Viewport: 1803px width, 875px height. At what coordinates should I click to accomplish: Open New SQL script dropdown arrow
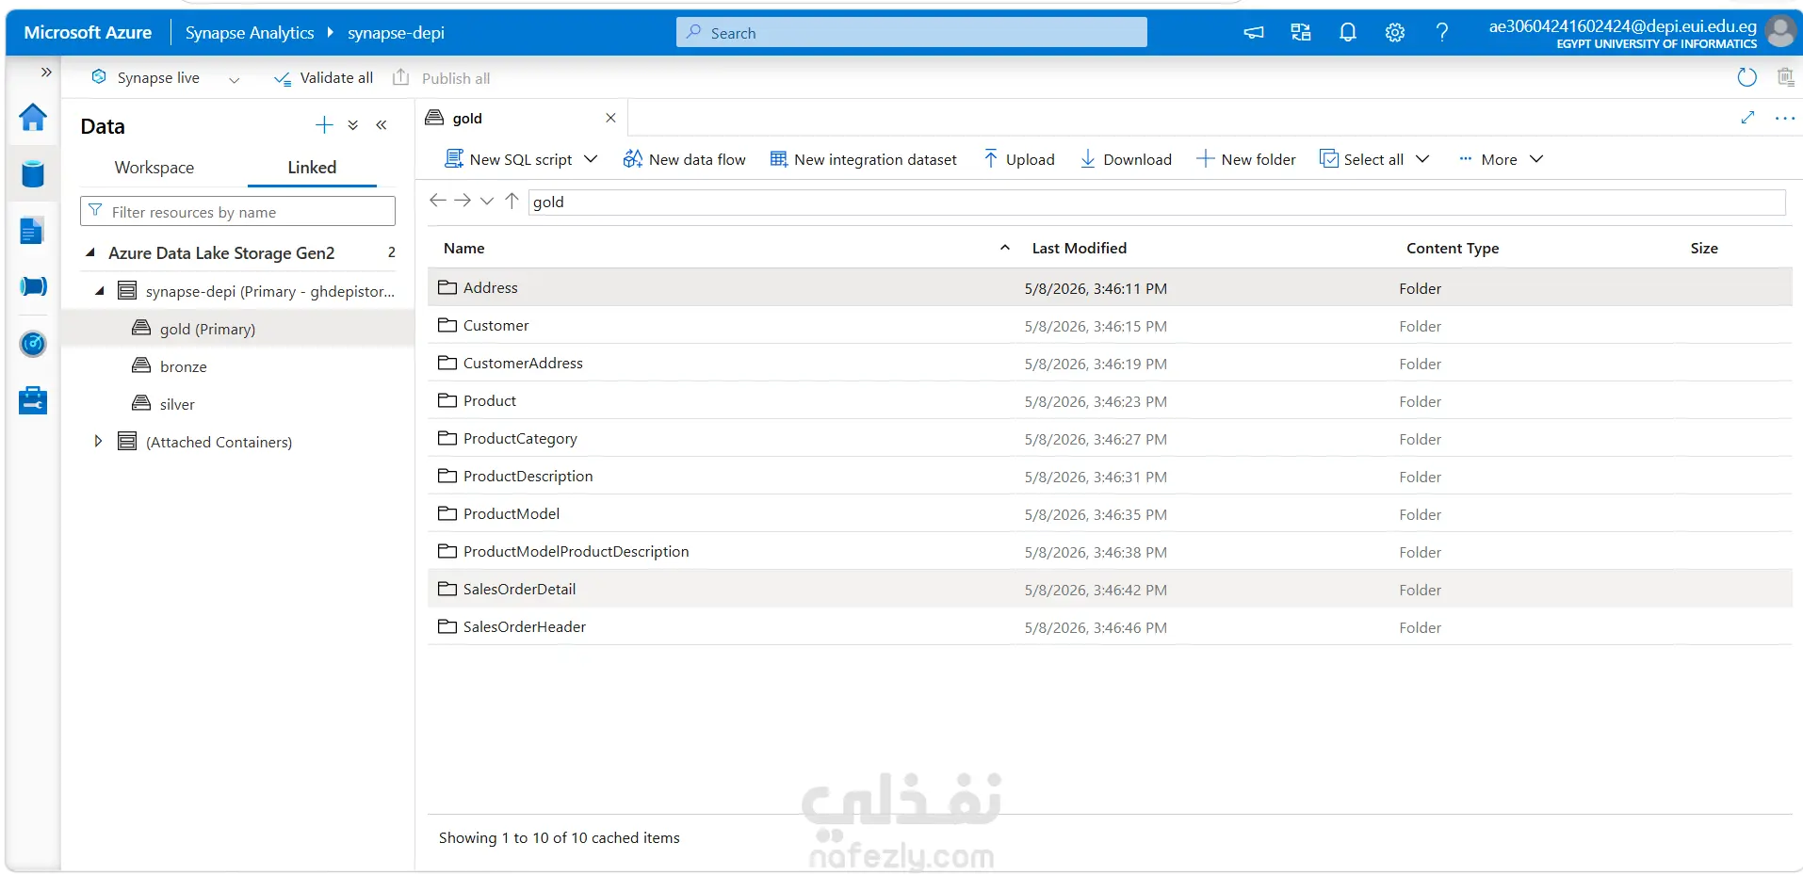point(591,159)
